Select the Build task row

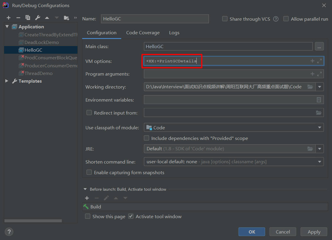[x=205, y=207]
